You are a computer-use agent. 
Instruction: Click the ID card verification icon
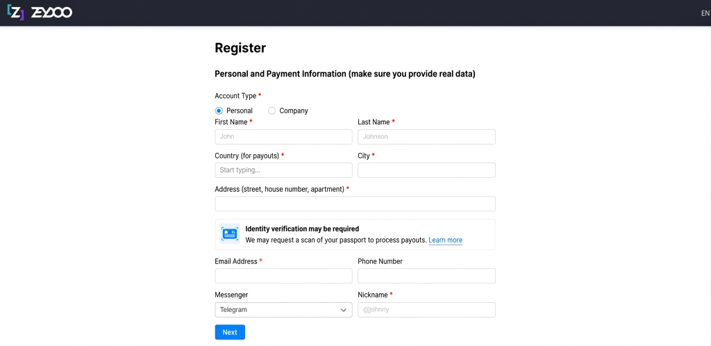click(x=230, y=234)
